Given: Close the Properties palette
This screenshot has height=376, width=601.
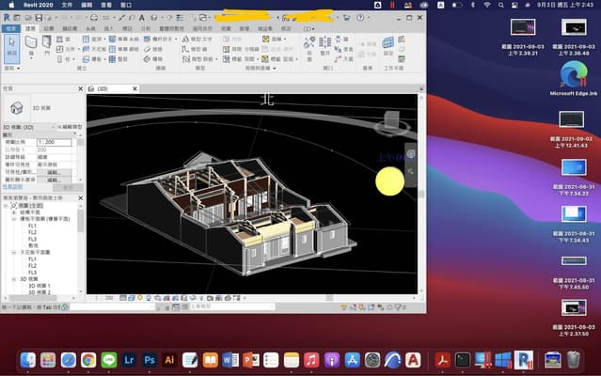Looking at the screenshot, I should (81, 89).
